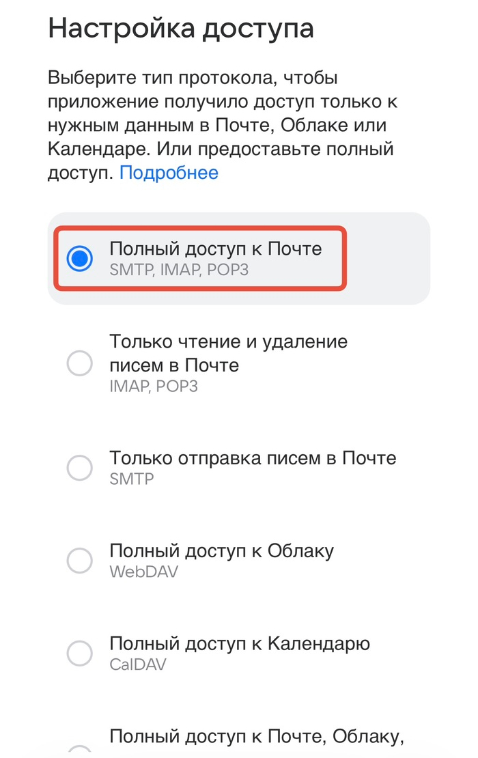Select partially visible radio for "Почте, Облаку" option
This screenshot has height=758, width=478.
(79, 750)
